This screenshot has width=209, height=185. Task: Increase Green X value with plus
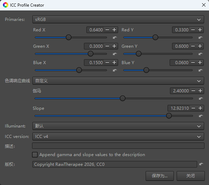pos(114,46)
